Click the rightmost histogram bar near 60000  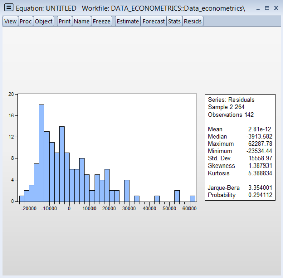tap(193, 199)
